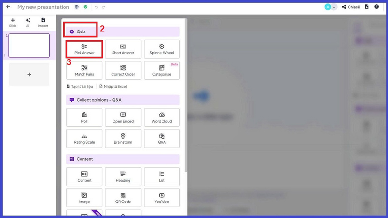Insert a YouTube content slide

162,198
